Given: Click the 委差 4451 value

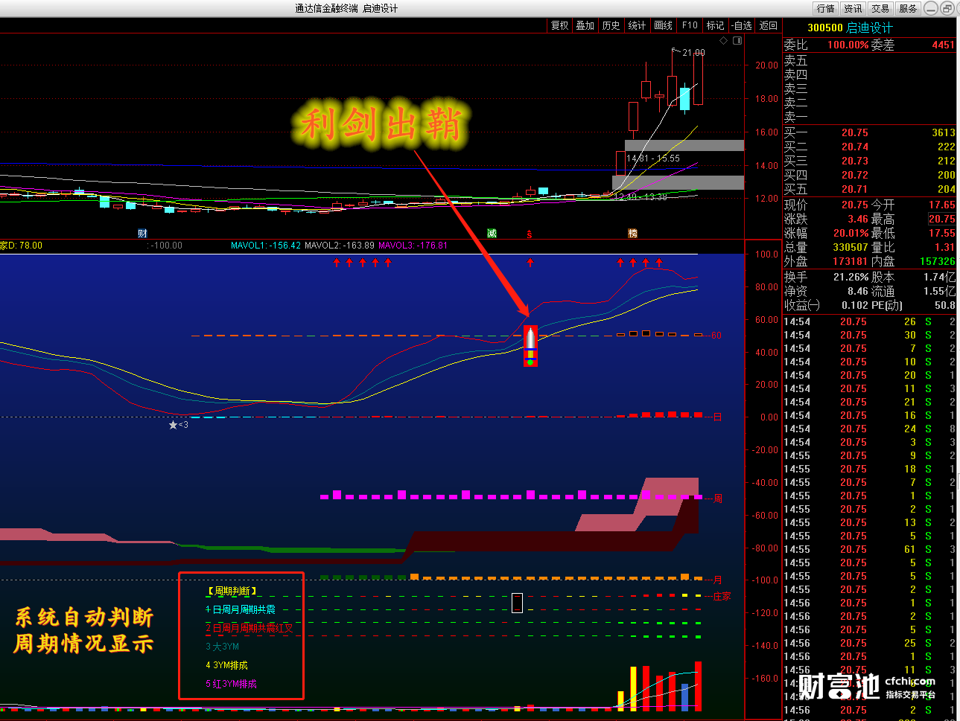Looking at the screenshot, I should pos(943,45).
